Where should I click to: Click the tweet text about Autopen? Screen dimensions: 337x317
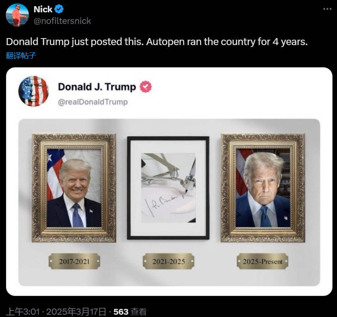(x=157, y=42)
